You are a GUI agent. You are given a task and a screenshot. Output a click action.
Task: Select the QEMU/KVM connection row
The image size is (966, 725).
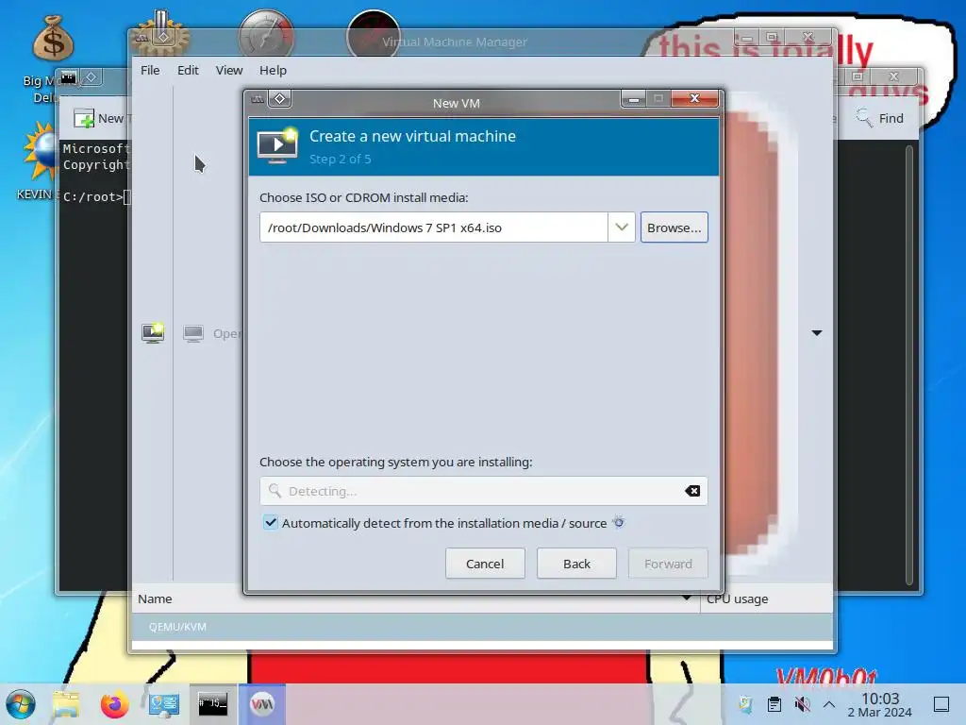pyautogui.click(x=482, y=627)
